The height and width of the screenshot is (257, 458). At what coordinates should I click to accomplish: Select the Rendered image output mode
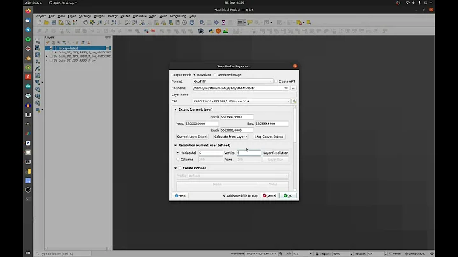215,75
